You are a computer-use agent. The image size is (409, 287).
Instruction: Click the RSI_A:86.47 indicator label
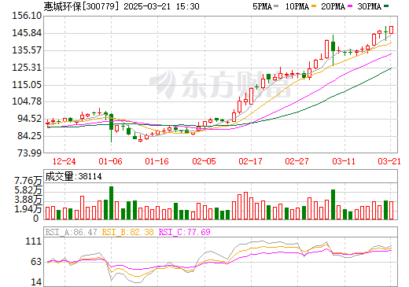coord(71,232)
